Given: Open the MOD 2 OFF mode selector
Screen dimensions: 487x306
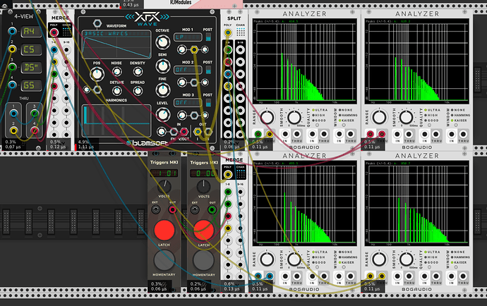Looking at the screenshot, I should click(x=188, y=70).
